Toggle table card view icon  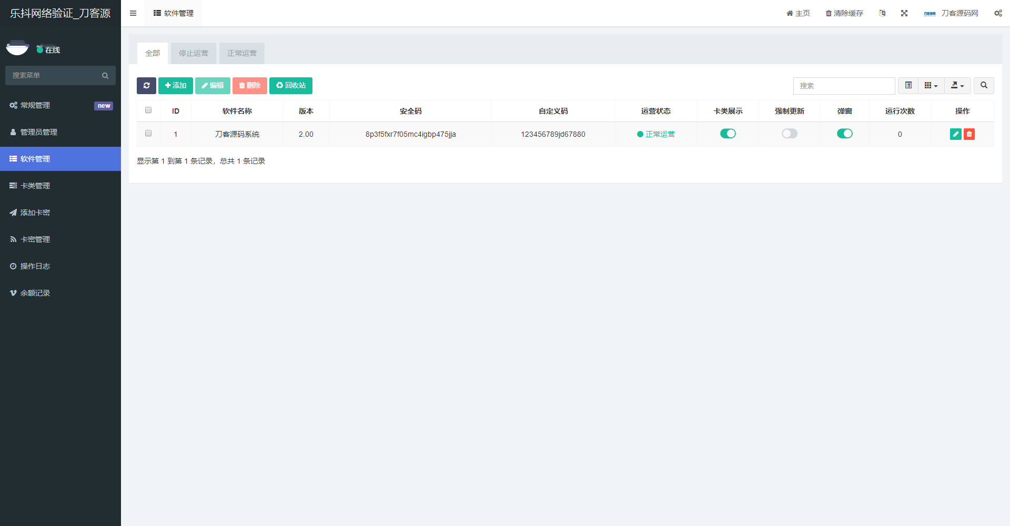(908, 86)
